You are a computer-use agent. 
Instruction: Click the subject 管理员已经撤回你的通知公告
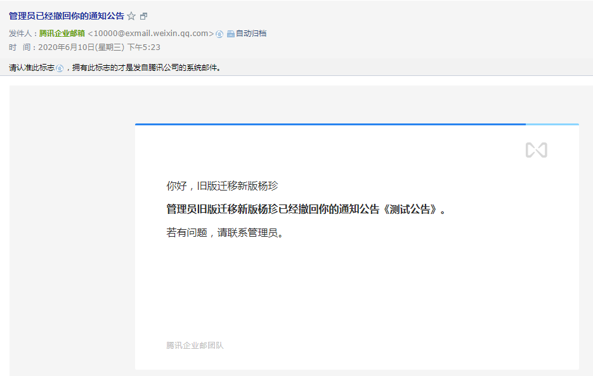tap(67, 16)
